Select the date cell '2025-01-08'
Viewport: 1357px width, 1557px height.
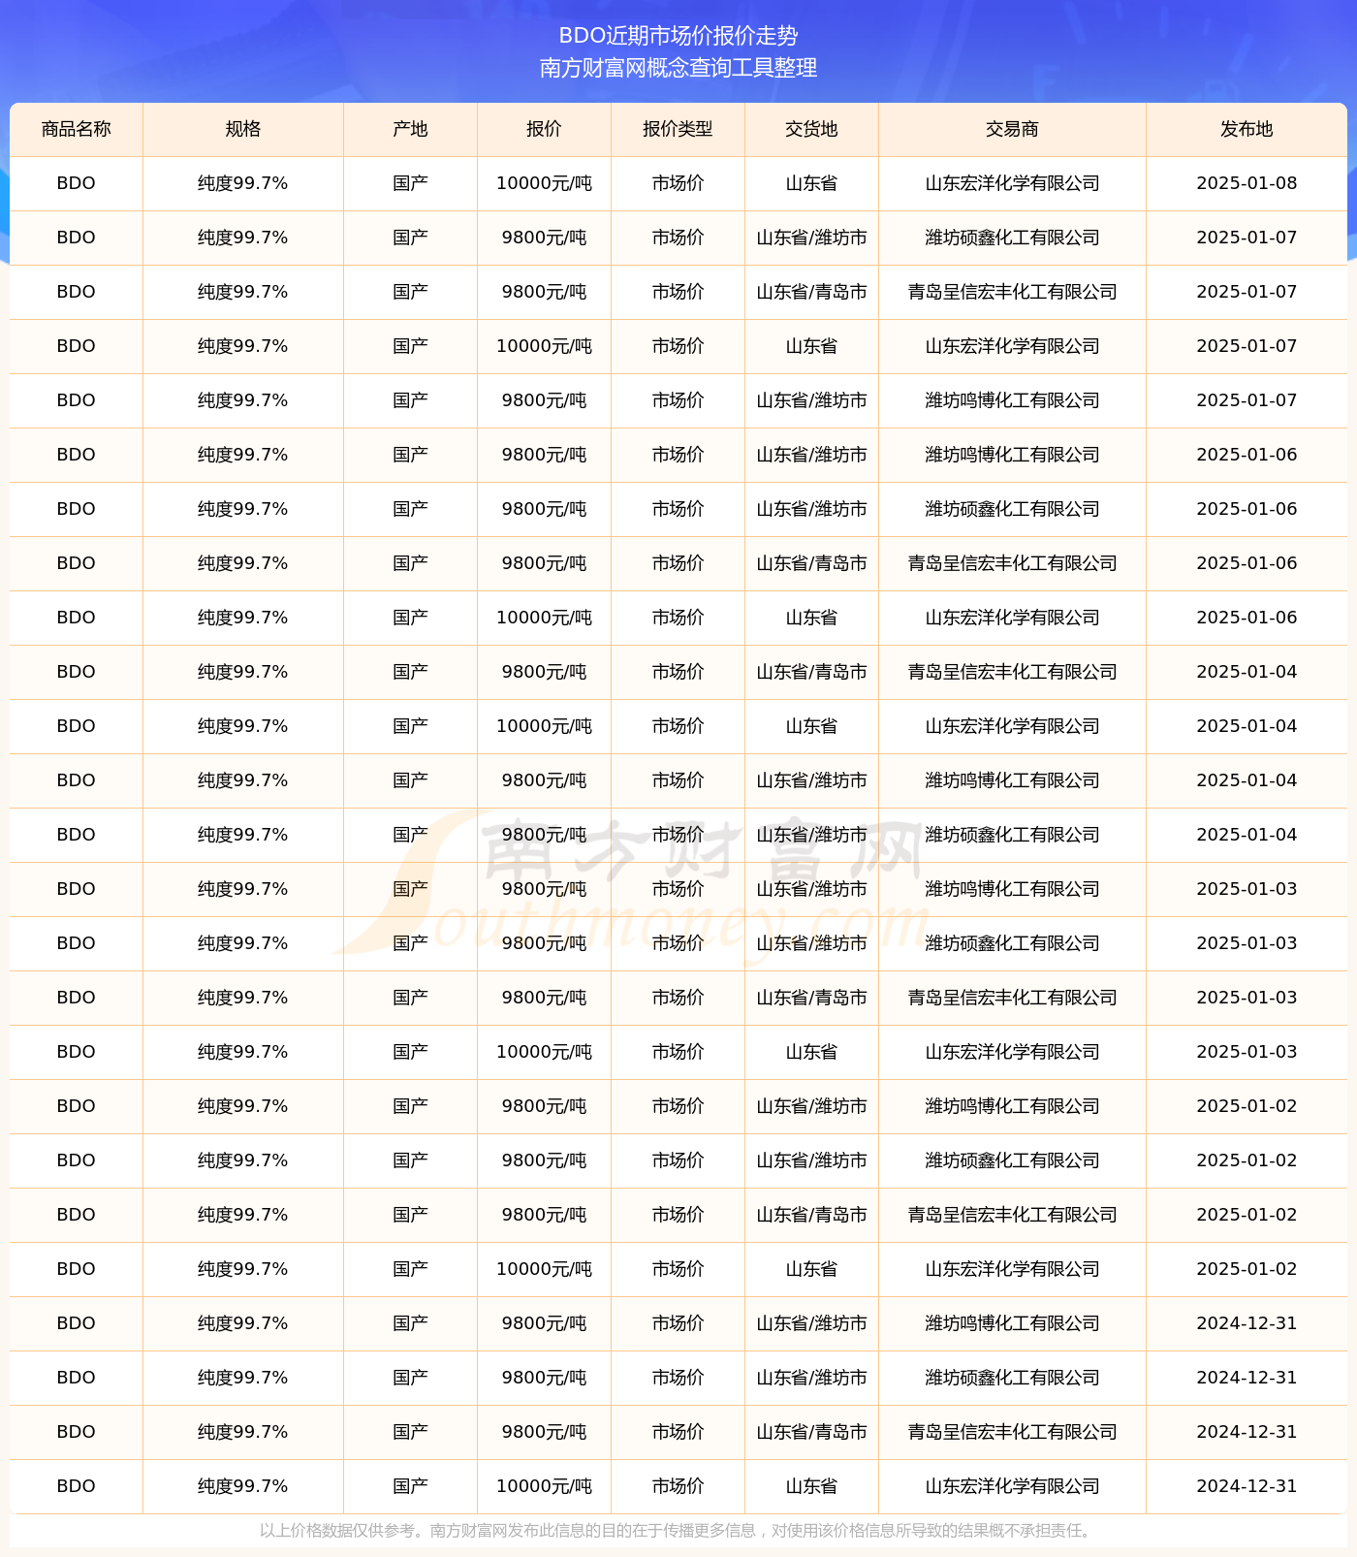click(x=1247, y=183)
